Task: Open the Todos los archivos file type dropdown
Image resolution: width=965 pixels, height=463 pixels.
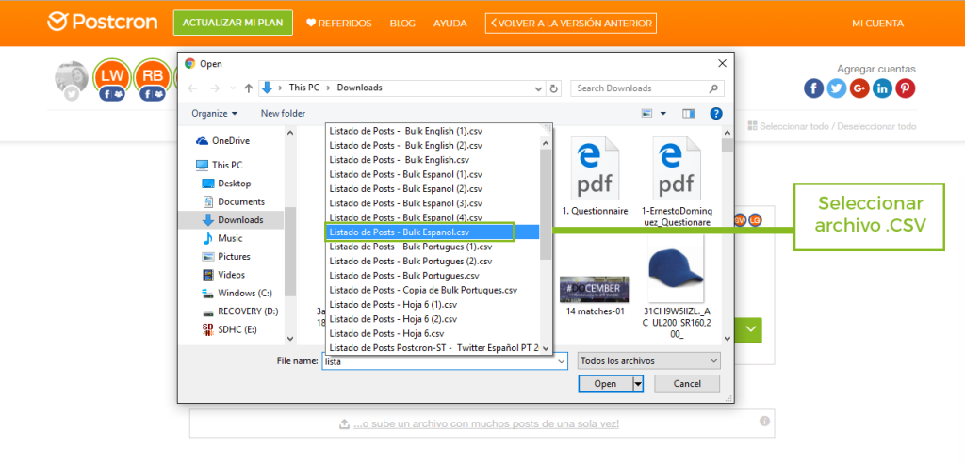Action: [648, 360]
